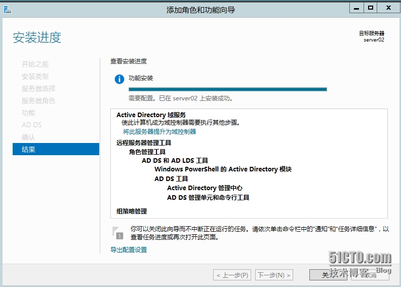Click the 查看安装进度 label
This screenshot has height=287, width=401.
point(129,61)
